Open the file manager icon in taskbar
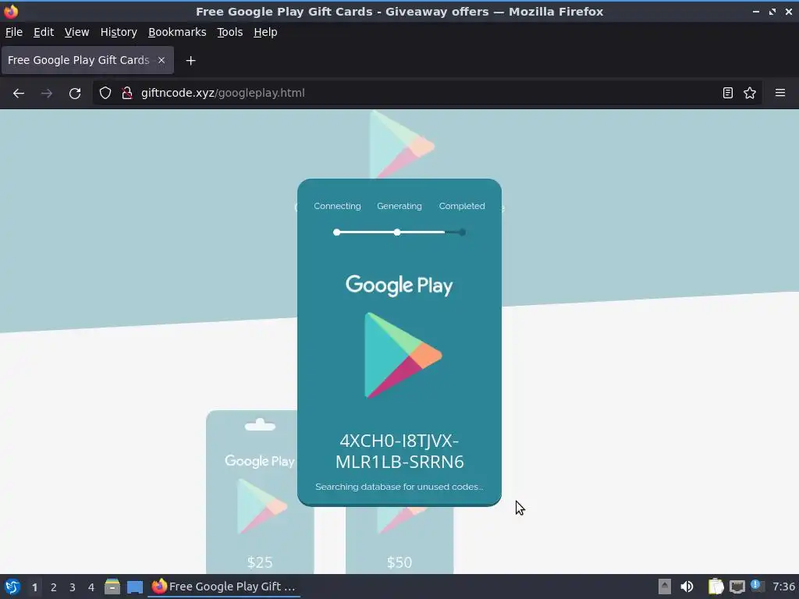799x599 pixels. tap(112, 587)
